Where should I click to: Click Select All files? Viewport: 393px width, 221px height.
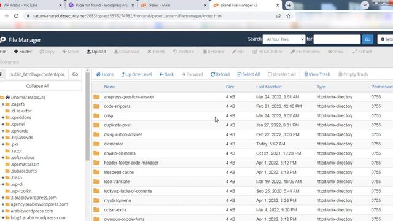pyautogui.click(x=248, y=74)
